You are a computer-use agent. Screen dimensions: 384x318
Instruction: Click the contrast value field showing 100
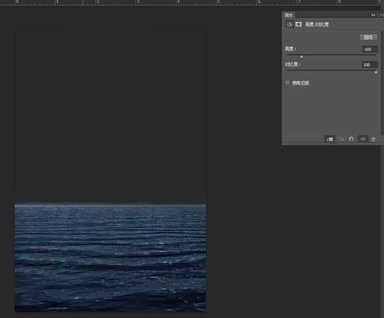point(369,65)
